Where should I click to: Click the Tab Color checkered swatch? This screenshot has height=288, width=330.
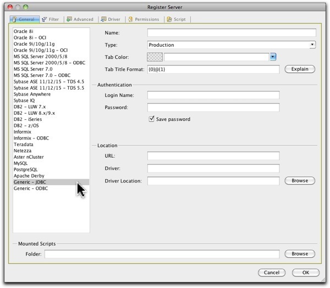[155, 57]
